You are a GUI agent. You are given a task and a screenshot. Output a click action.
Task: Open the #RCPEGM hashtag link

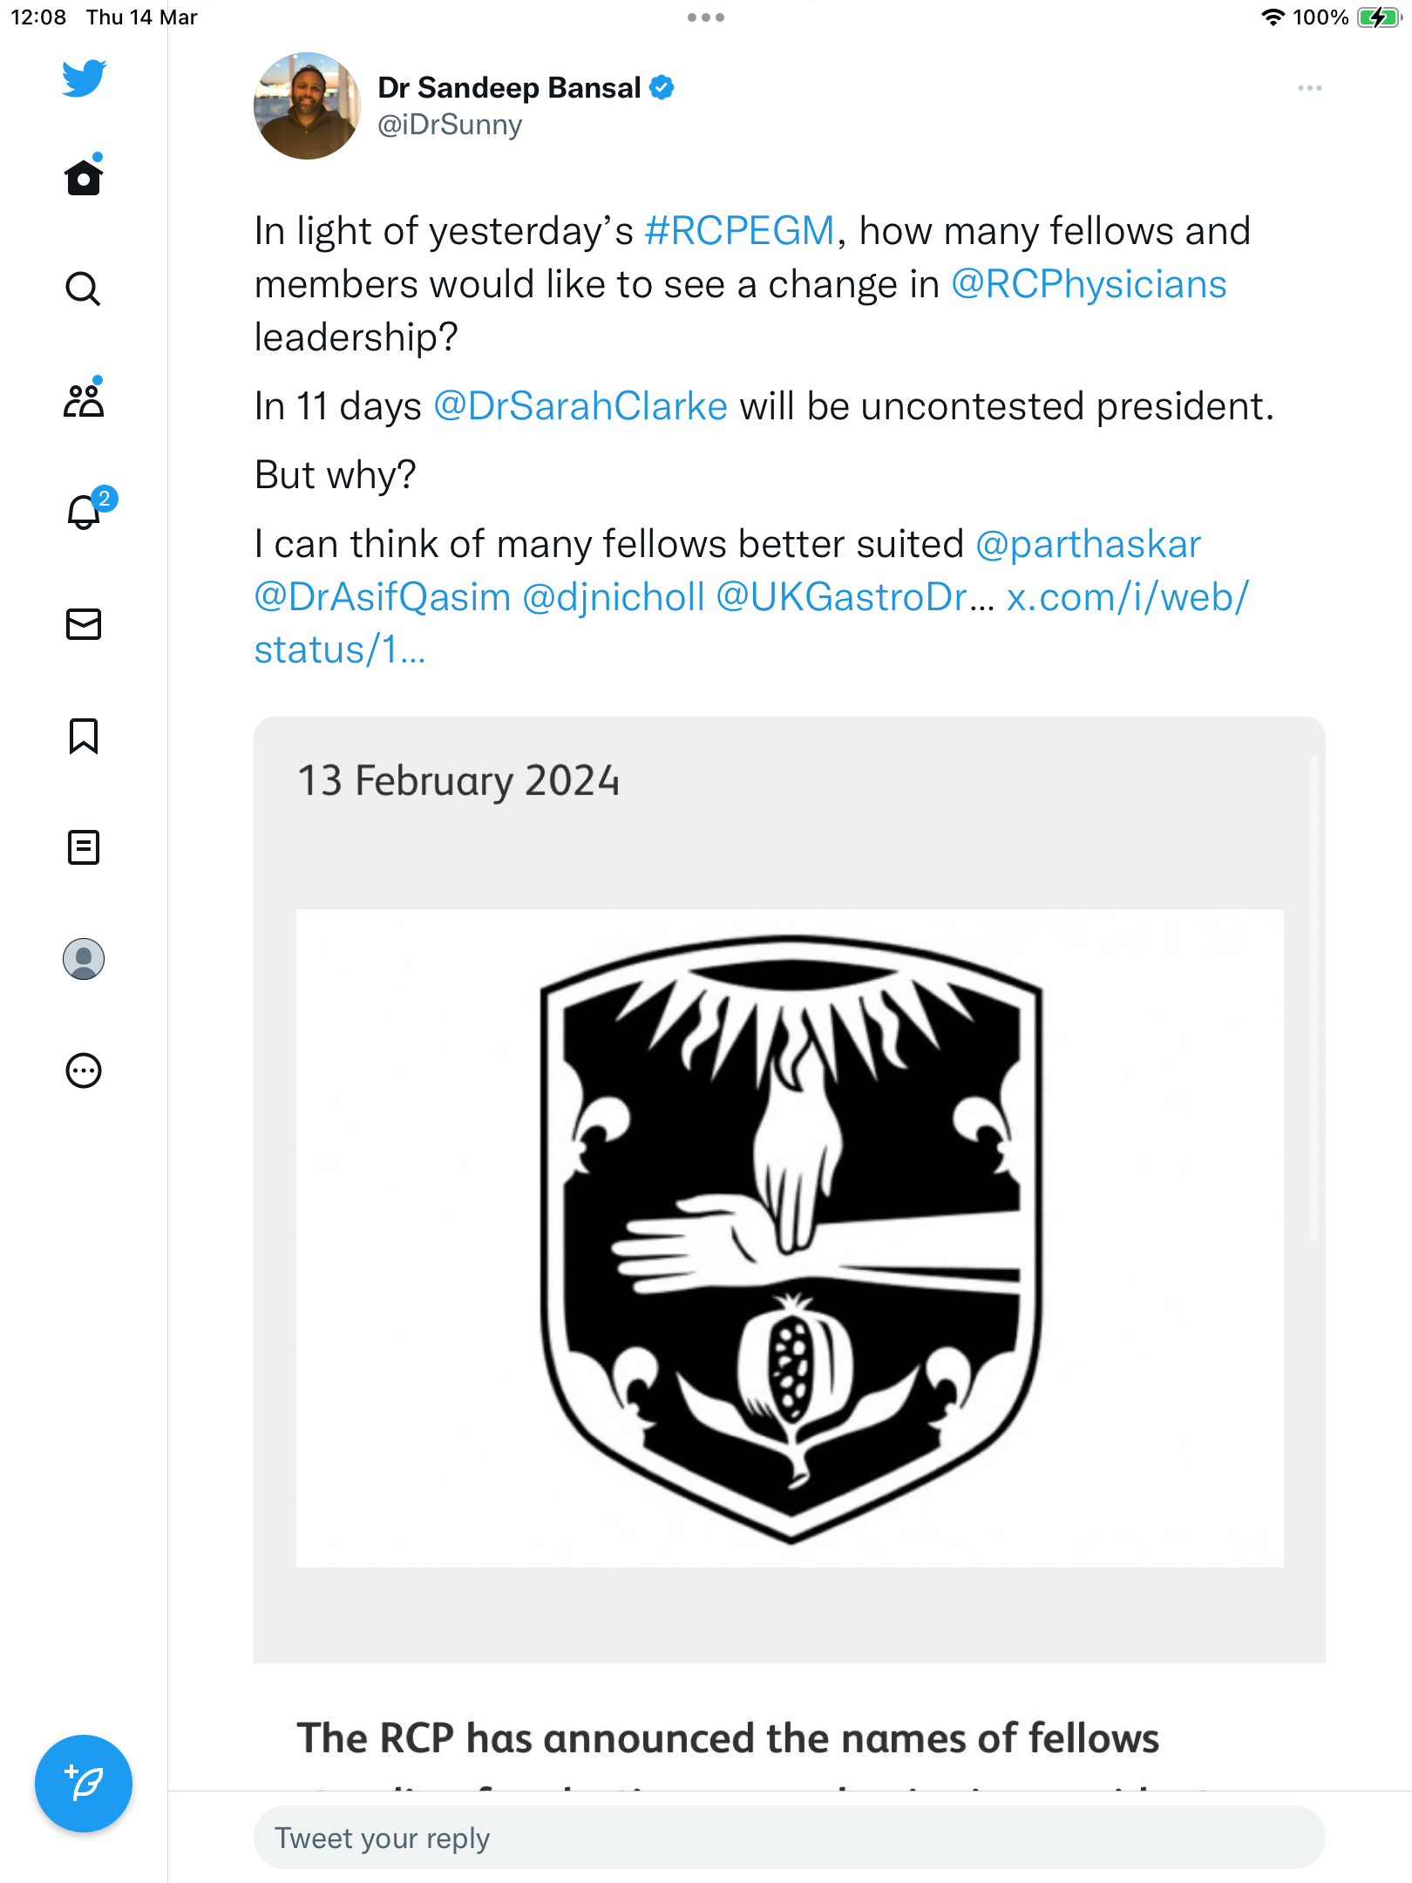739,232
